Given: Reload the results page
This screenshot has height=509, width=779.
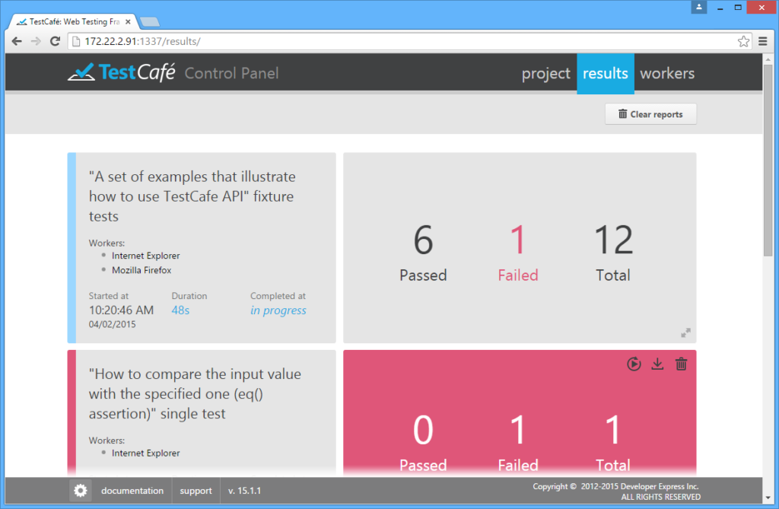Looking at the screenshot, I should [x=55, y=41].
